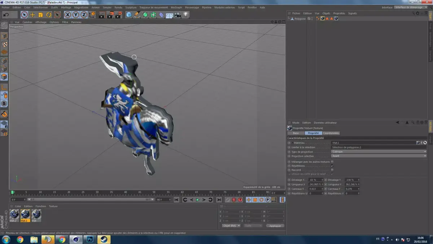Click the Limiter à la sélection field

(379, 147)
